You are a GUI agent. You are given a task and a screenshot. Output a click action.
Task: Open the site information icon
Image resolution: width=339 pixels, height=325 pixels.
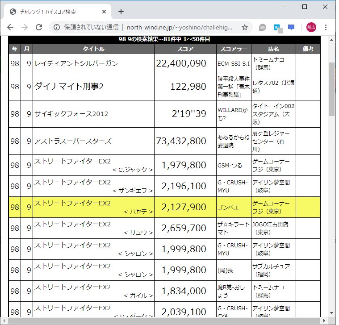click(57, 27)
